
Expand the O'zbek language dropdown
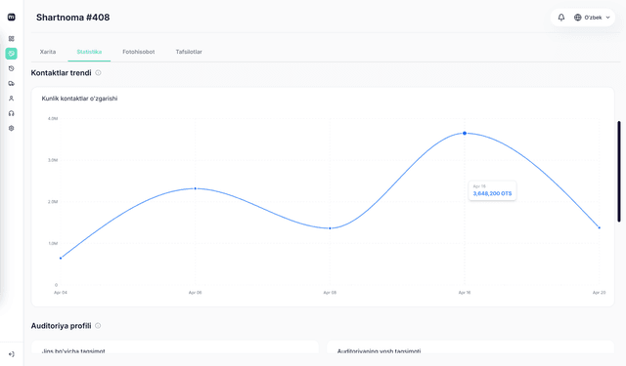pyautogui.click(x=593, y=18)
